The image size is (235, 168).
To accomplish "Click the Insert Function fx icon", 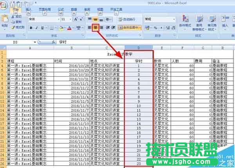I will click(x=54, y=42).
